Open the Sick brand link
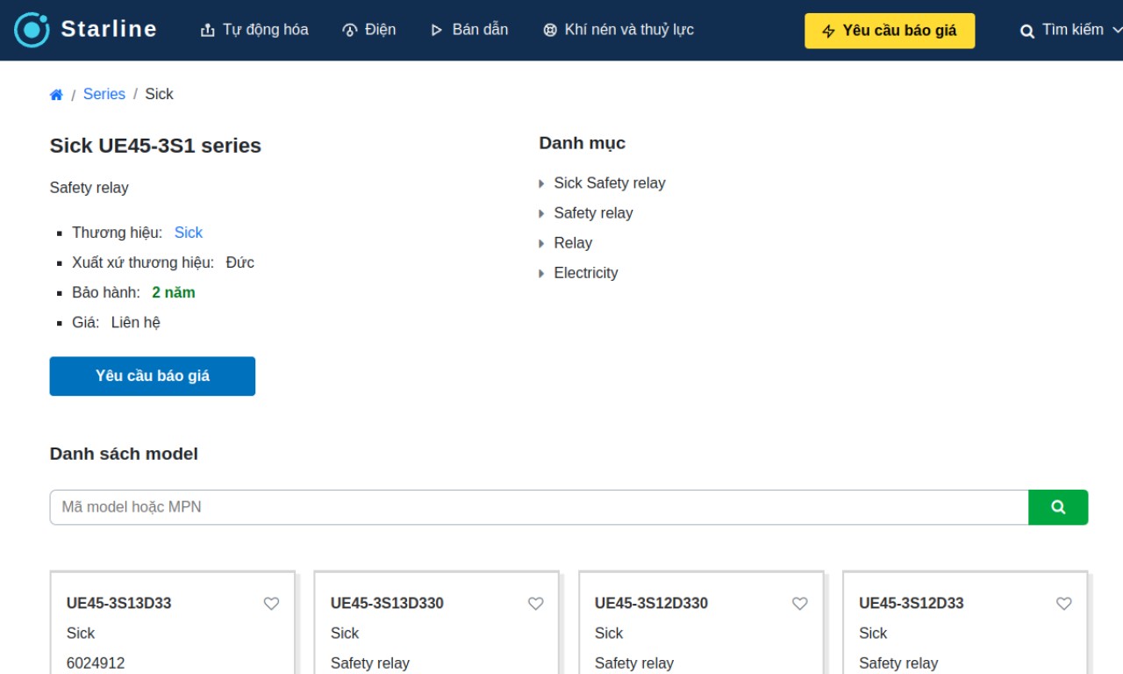 click(x=189, y=233)
